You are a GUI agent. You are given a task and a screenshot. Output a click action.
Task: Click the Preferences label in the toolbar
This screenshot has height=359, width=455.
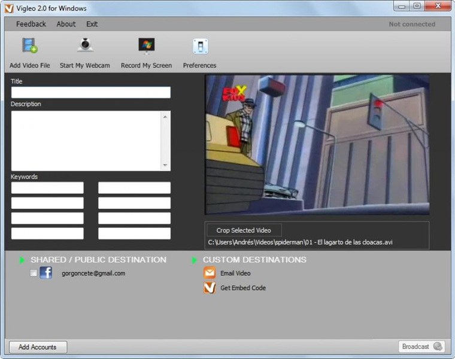[x=199, y=66]
